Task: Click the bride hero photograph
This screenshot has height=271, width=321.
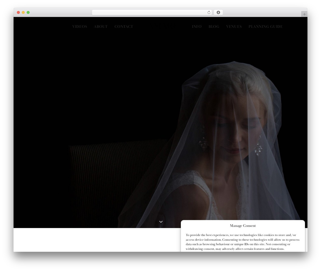Action: [x=160, y=122]
